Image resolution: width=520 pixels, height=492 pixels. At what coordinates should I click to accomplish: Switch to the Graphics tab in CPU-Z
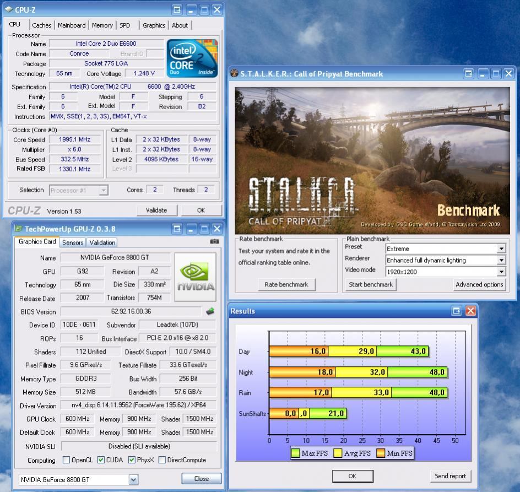154,25
